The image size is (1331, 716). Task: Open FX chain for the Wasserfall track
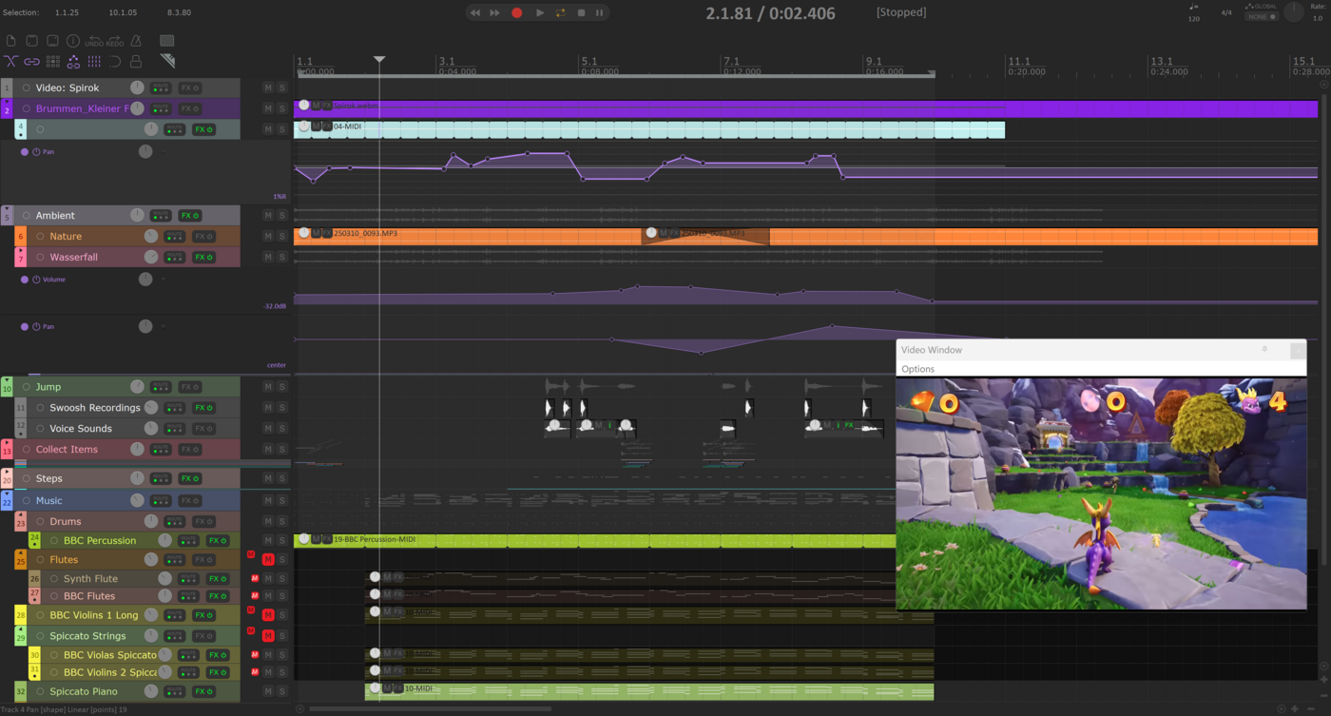(x=203, y=258)
